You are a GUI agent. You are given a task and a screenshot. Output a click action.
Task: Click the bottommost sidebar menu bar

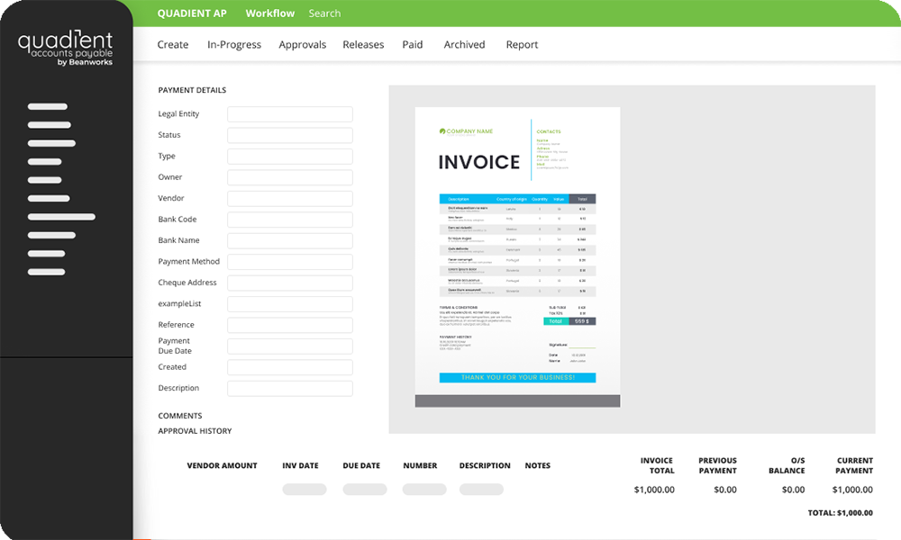click(x=46, y=272)
